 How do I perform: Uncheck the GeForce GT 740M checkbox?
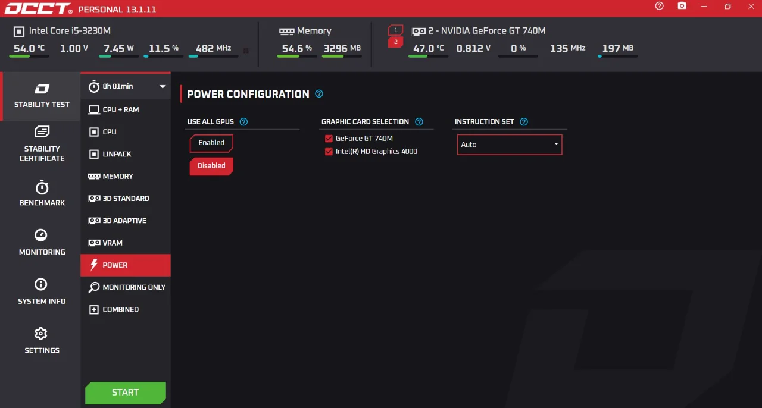(x=329, y=139)
